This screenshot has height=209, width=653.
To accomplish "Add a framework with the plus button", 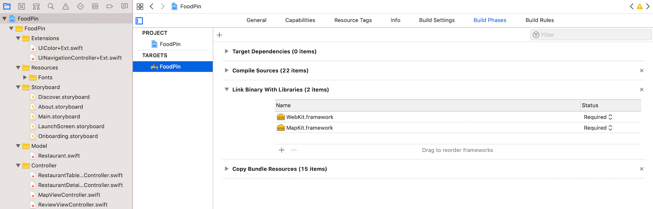I will click(282, 150).
